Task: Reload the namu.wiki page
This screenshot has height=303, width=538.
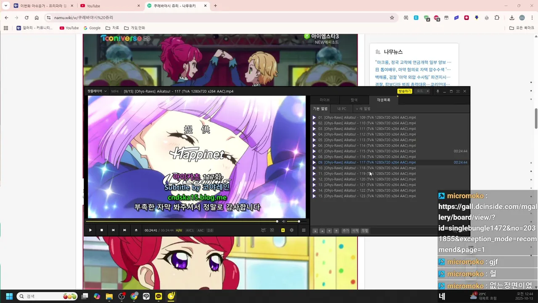Action: (26, 18)
